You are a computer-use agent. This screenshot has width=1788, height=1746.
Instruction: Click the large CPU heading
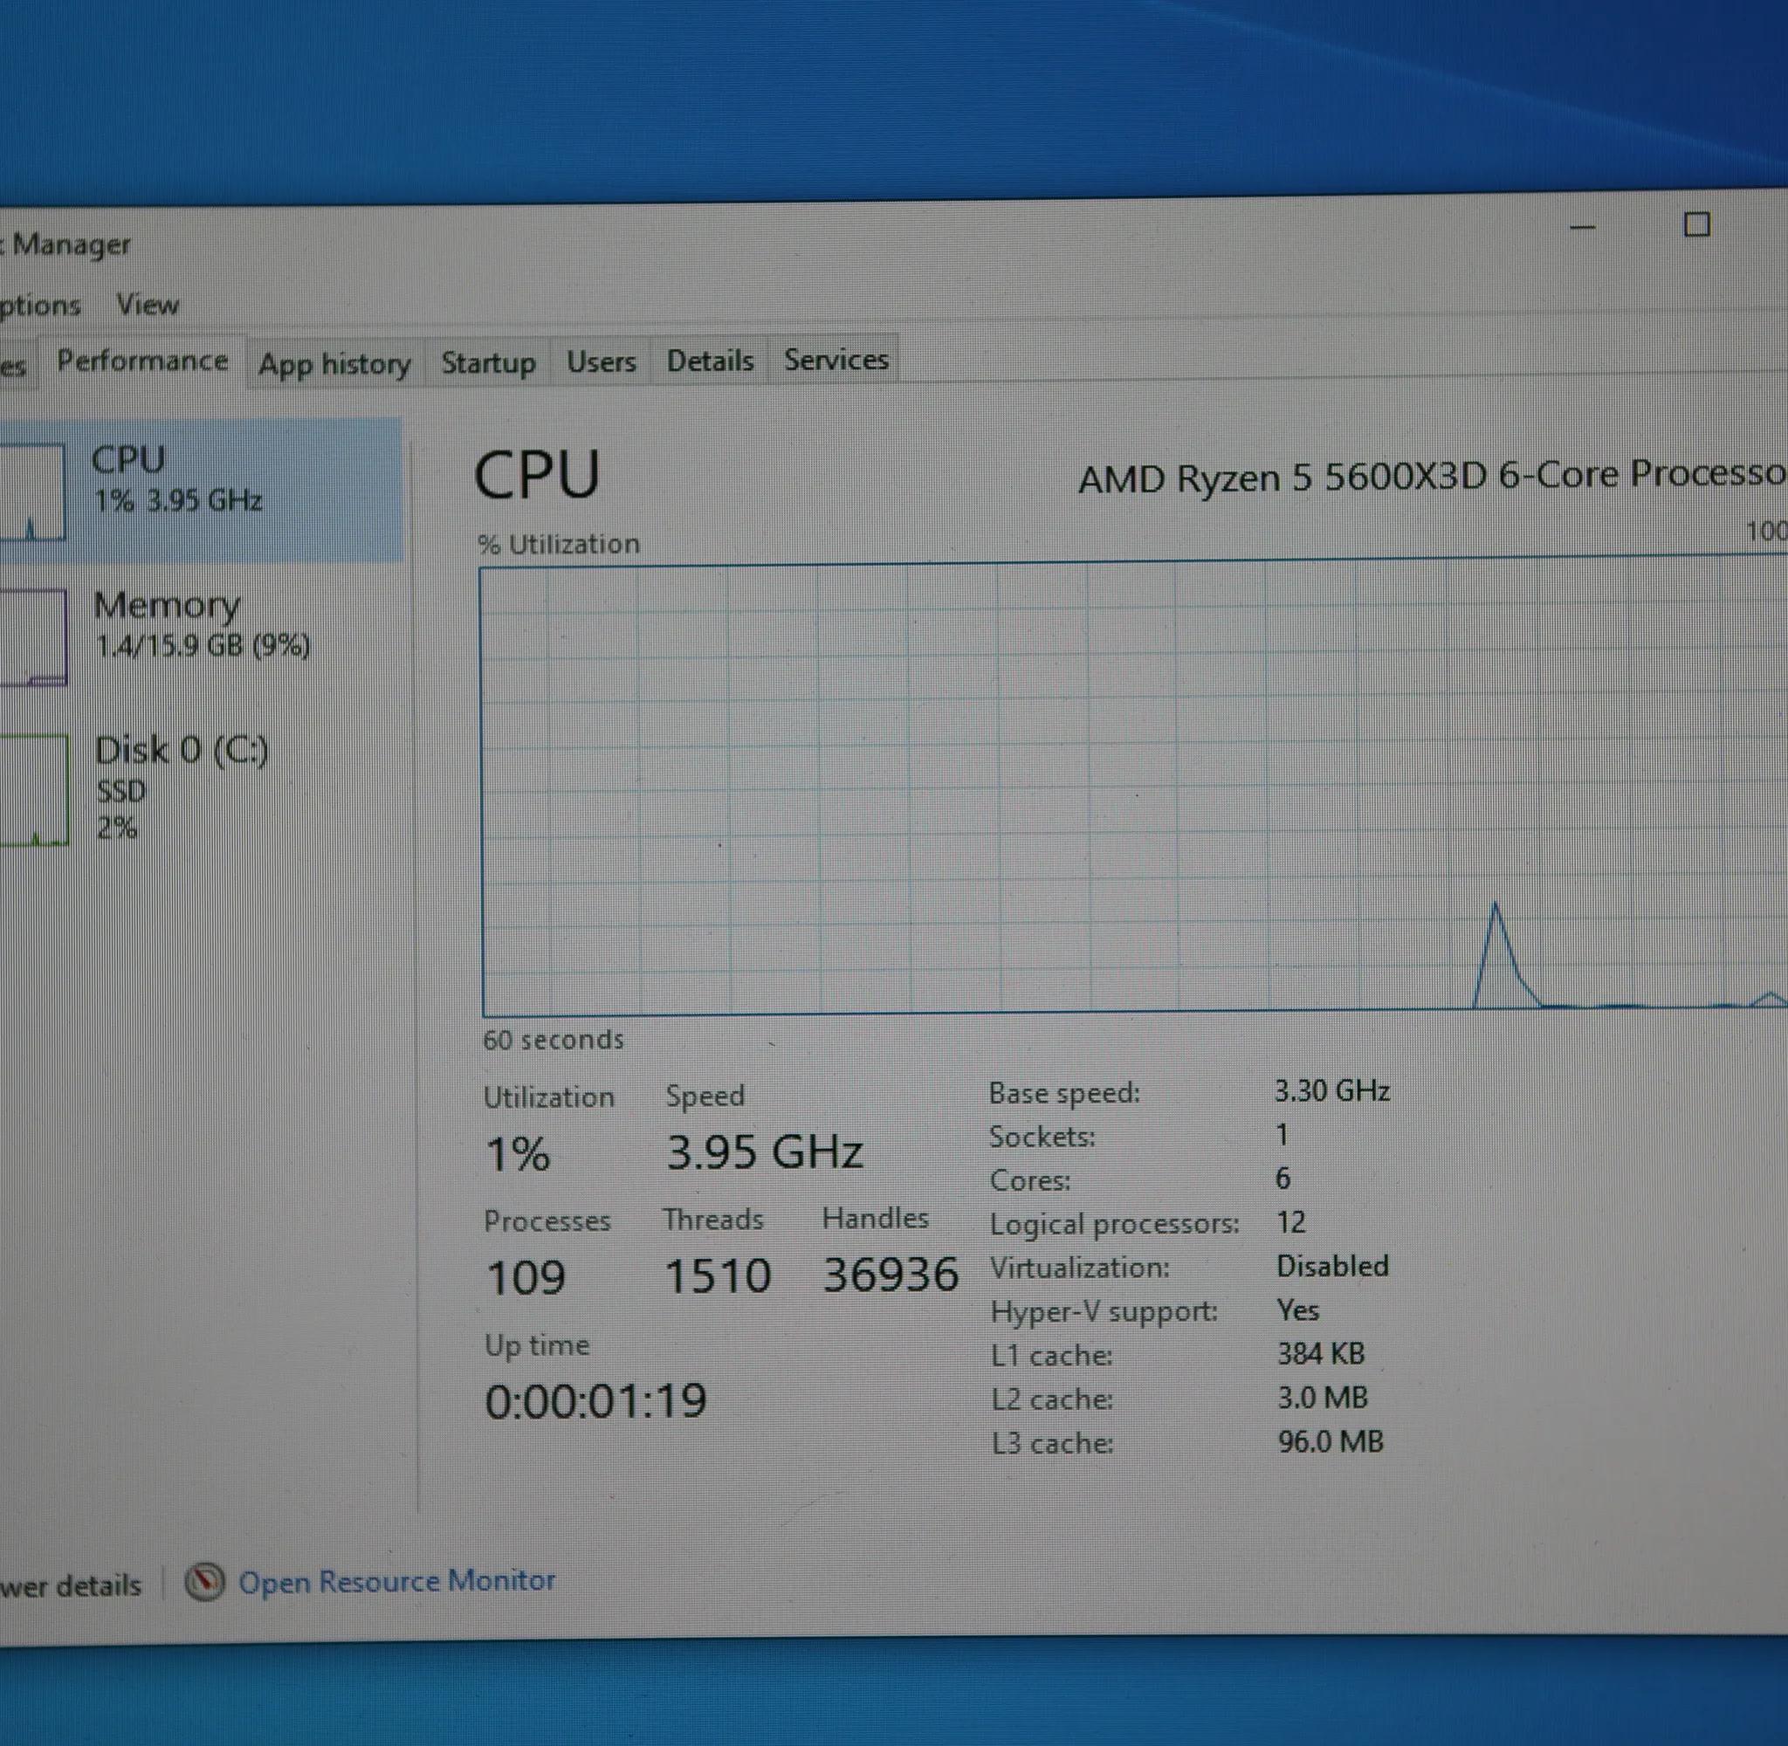pyautogui.click(x=536, y=476)
